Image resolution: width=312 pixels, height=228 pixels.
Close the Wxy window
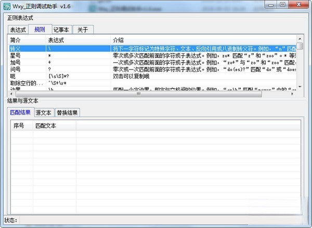(x=298, y=5)
